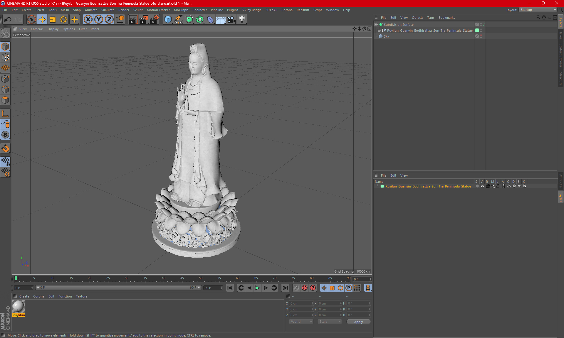This screenshot has width=564, height=338.
Task: Add Subdivision Surface generator from toolbar
Action: pos(189,20)
